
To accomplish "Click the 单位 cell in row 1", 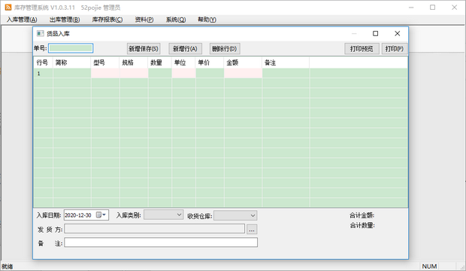I will [x=183, y=73].
